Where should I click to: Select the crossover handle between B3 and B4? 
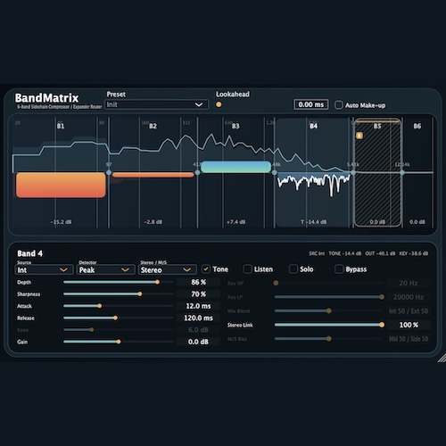(x=274, y=172)
